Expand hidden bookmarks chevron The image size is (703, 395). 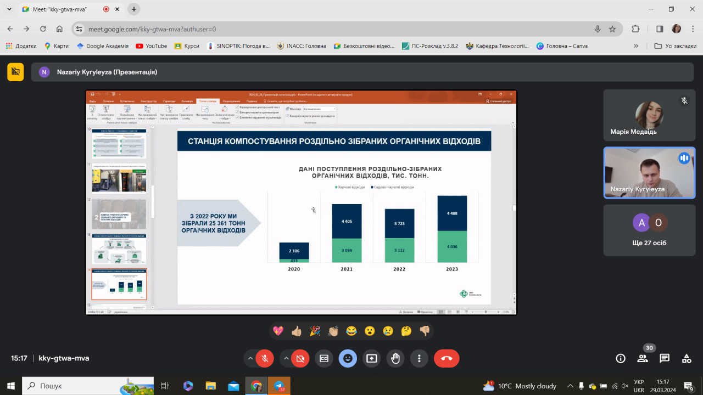coord(636,46)
